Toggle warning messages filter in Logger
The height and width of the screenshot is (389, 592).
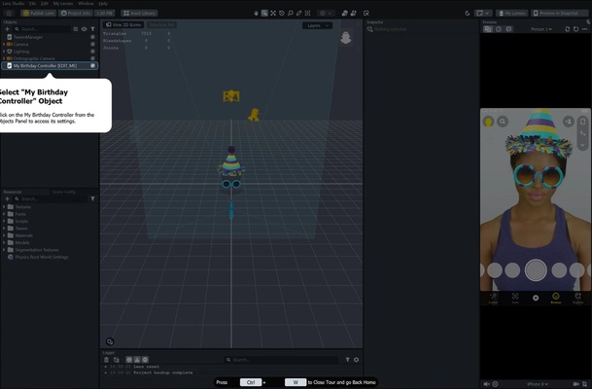point(137,360)
